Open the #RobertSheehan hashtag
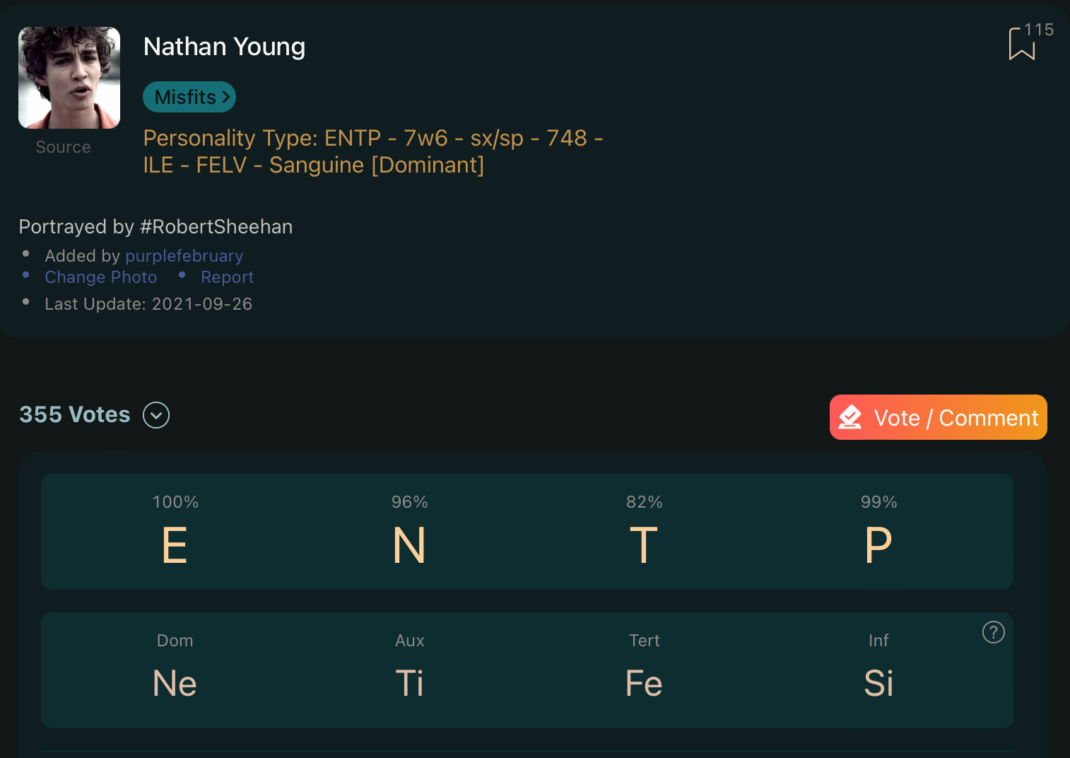This screenshot has height=758, width=1070. point(216,227)
